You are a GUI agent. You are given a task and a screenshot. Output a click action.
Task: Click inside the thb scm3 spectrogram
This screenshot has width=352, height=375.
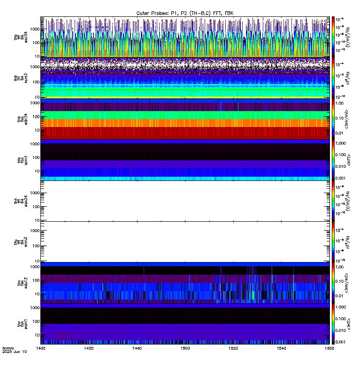pyautogui.click(x=185, y=78)
